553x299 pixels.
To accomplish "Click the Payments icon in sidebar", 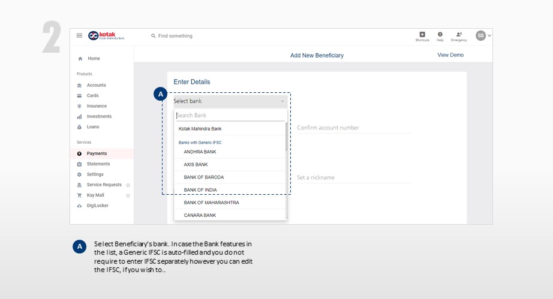I will coord(79,153).
